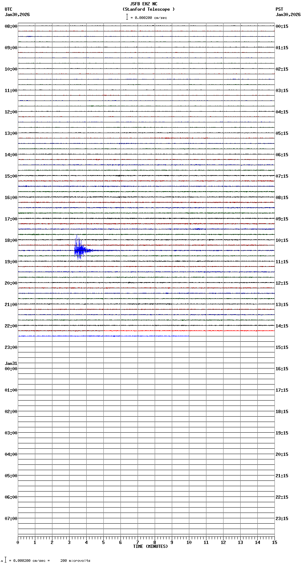The width and height of the screenshot is (303, 565).
Task: Click the 00:15 PST row label
Action: tap(282, 26)
